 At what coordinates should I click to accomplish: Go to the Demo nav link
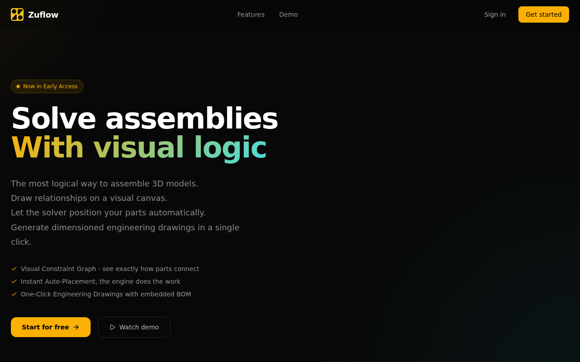click(x=289, y=14)
